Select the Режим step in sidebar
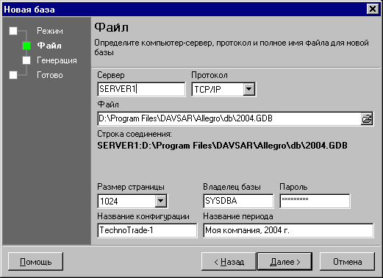 pos(50,31)
